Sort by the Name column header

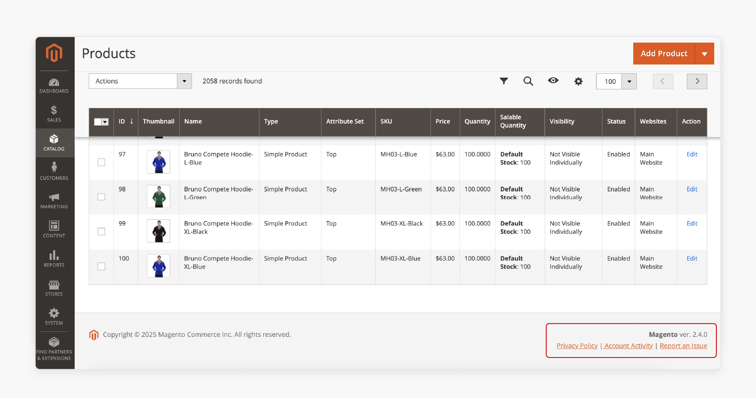click(219, 121)
